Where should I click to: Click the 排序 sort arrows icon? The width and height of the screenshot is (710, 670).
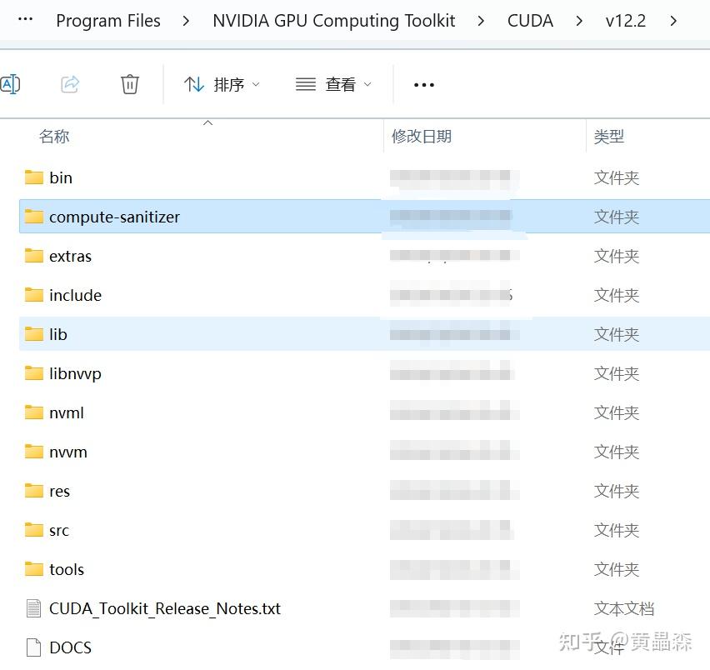tap(193, 83)
